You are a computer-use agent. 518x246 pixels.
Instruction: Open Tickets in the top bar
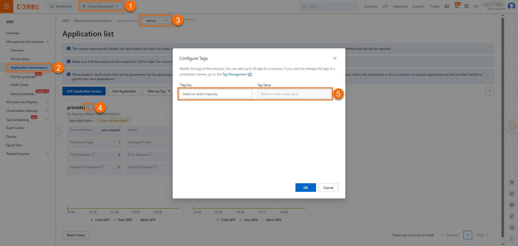pos(435,6)
